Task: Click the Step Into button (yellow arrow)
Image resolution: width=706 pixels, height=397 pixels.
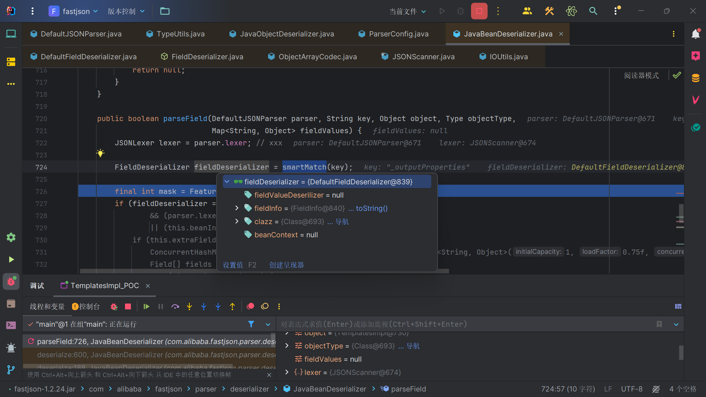Action: [x=189, y=306]
